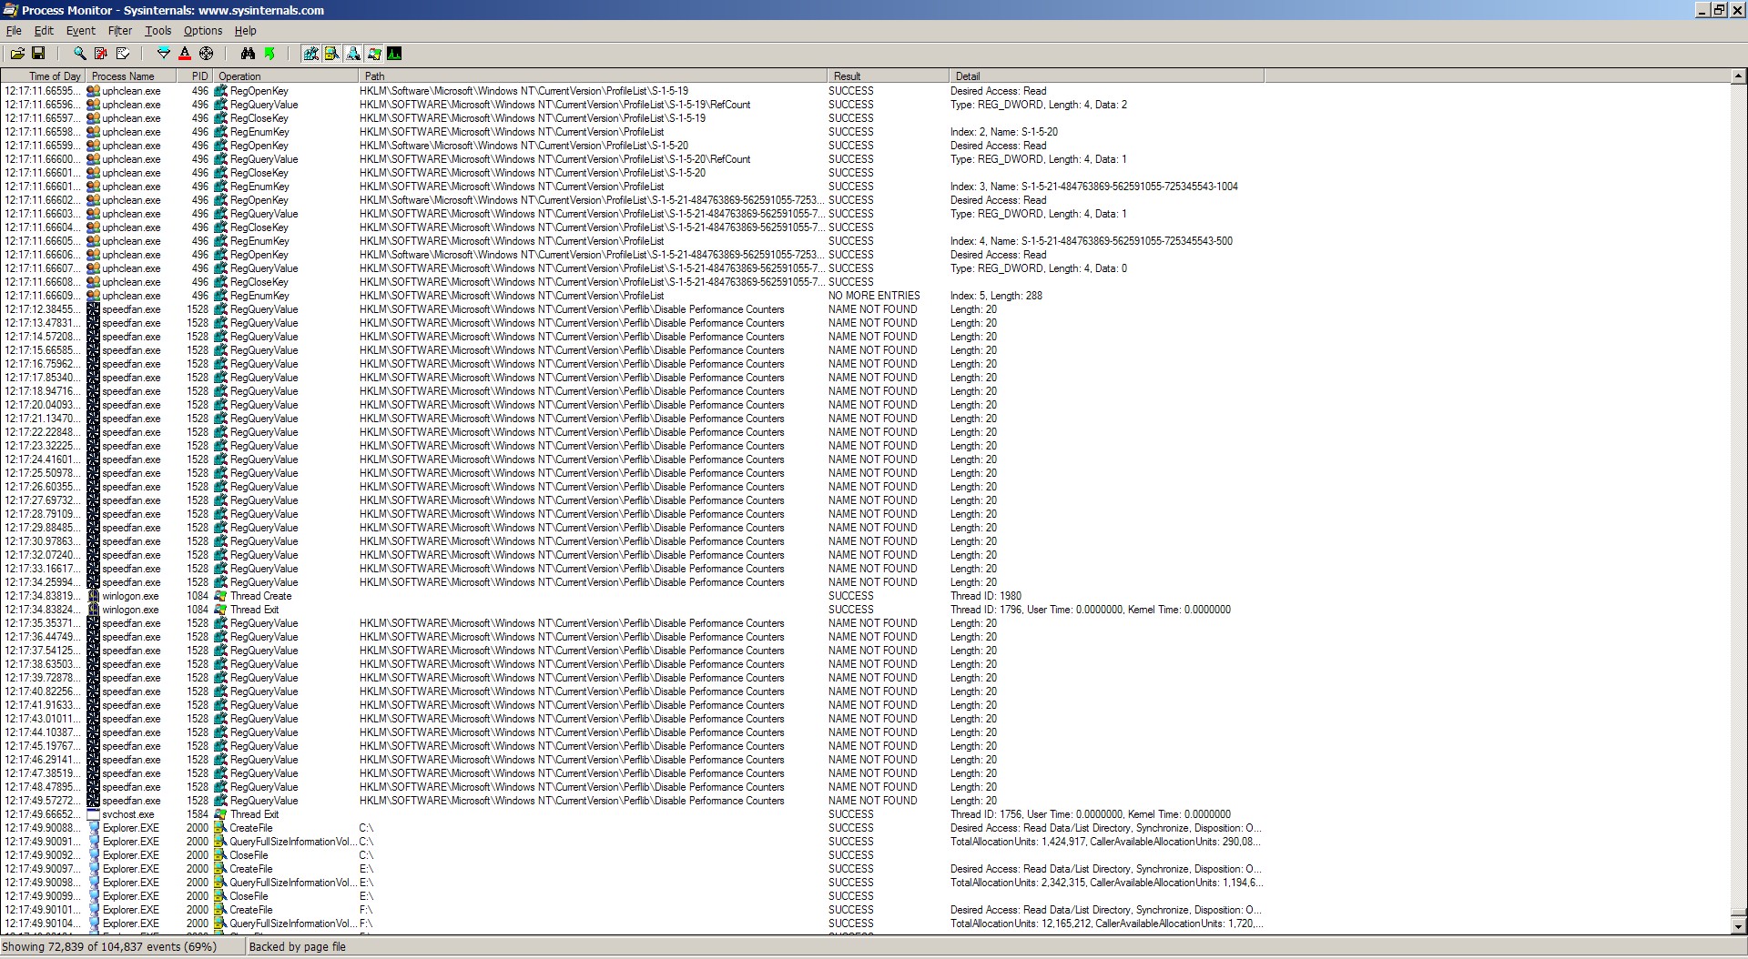
Task: Open the Filter dialog via the funnel icon
Action: pos(164,54)
